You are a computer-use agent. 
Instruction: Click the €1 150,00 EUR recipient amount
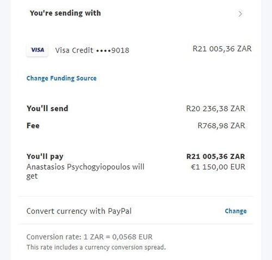coord(218,167)
